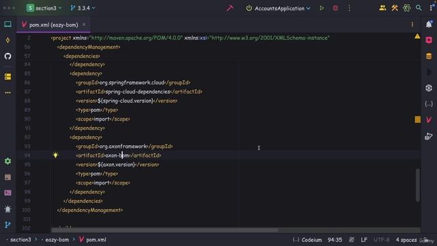Show more tool windows ellipsis
The image size is (437, 246).
8,92
